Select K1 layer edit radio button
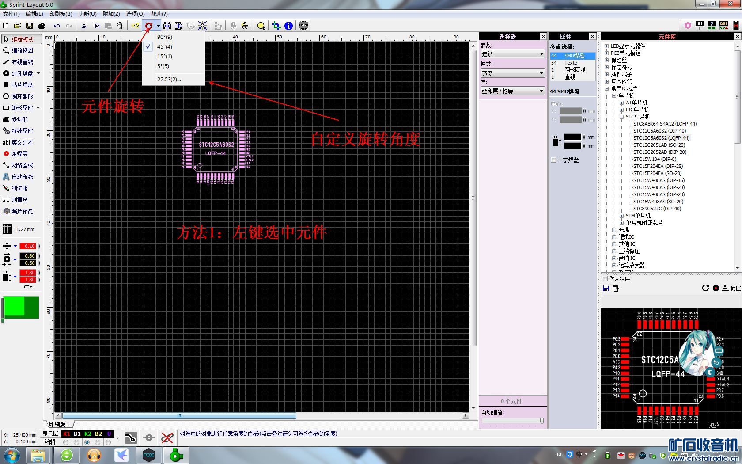The image size is (742, 464). point(66,442)
